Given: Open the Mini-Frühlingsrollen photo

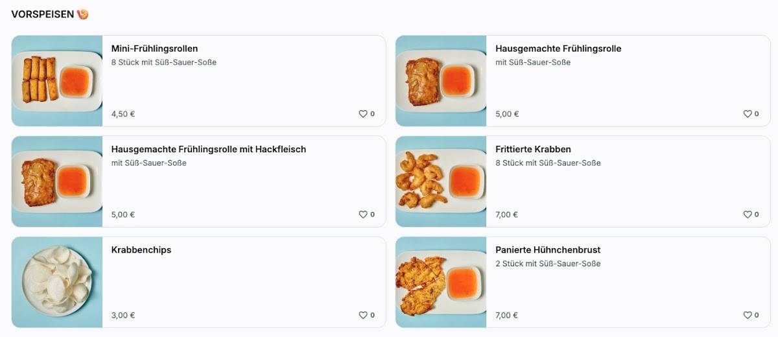Looking at the screenshot, I should (x=57, y=81).
